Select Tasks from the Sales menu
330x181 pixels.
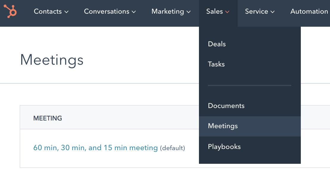(216, 64)
